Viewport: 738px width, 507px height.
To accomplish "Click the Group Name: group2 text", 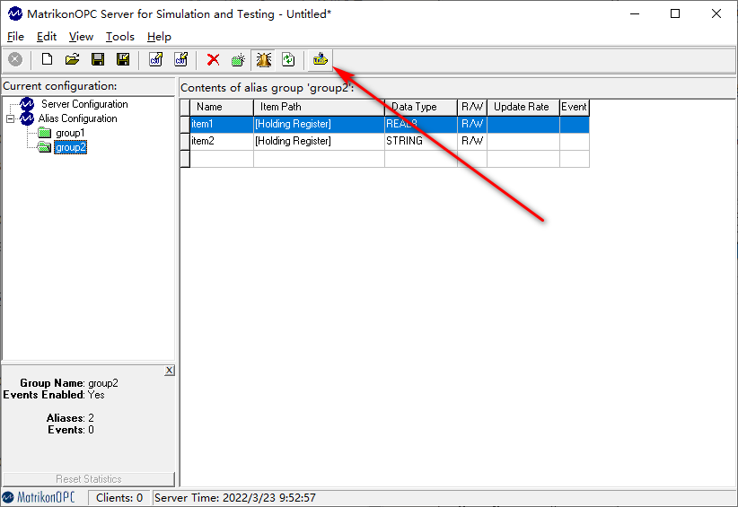I will (x=69, y=383).
